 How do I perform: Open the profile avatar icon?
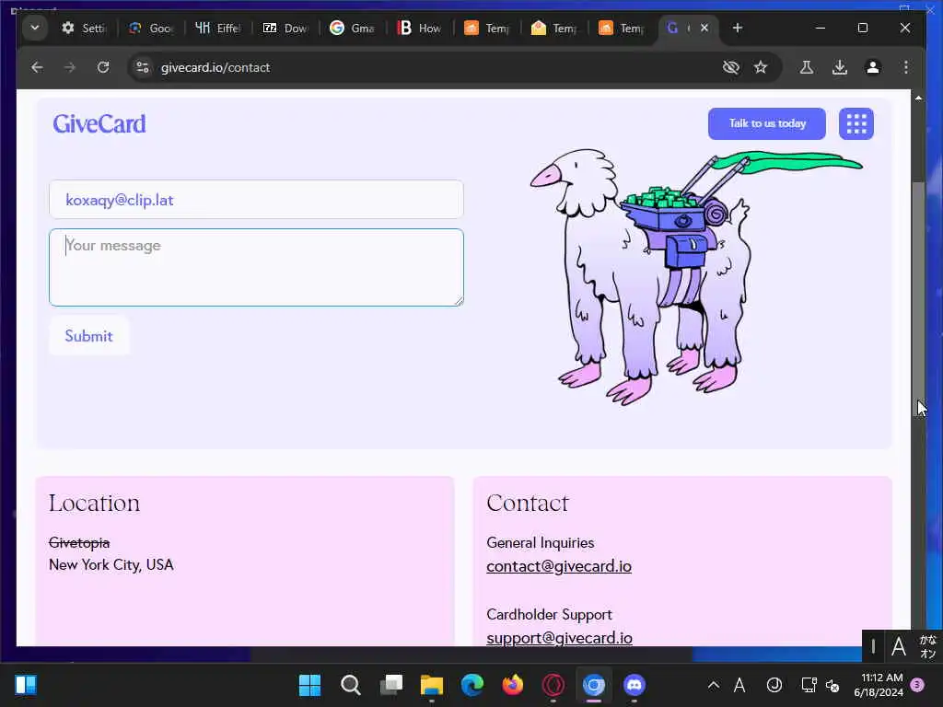pyautogui.click(x=873, y=67)
